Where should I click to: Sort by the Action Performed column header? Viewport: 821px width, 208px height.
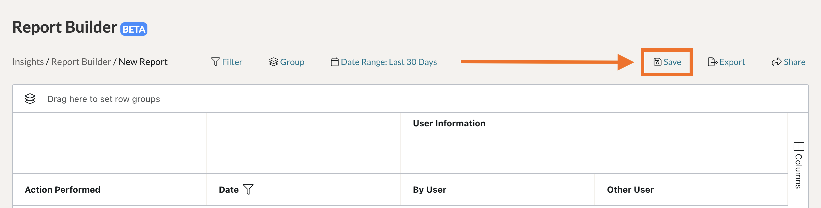(63, 190)
